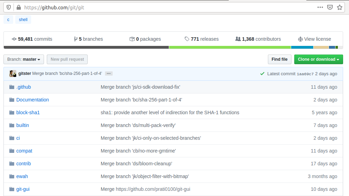349x196 pixels.
Task: Open commit 'Merge branch ds/multi-pack-verify'
Action: [138, 125]
